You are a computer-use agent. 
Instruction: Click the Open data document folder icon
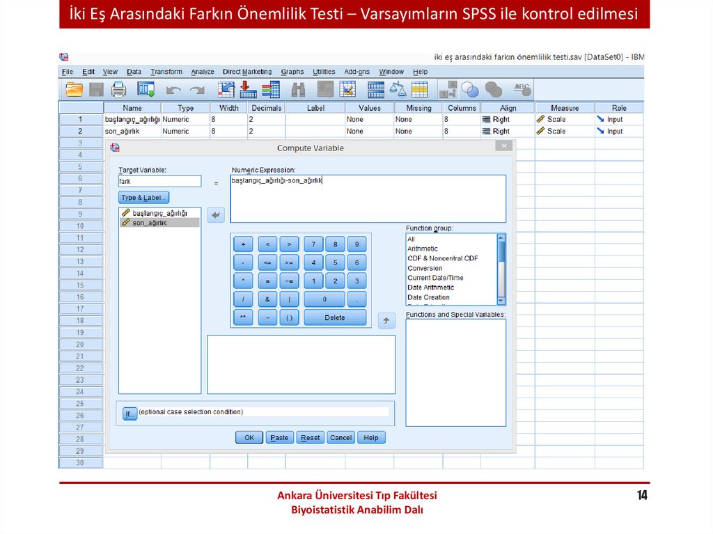74,89
